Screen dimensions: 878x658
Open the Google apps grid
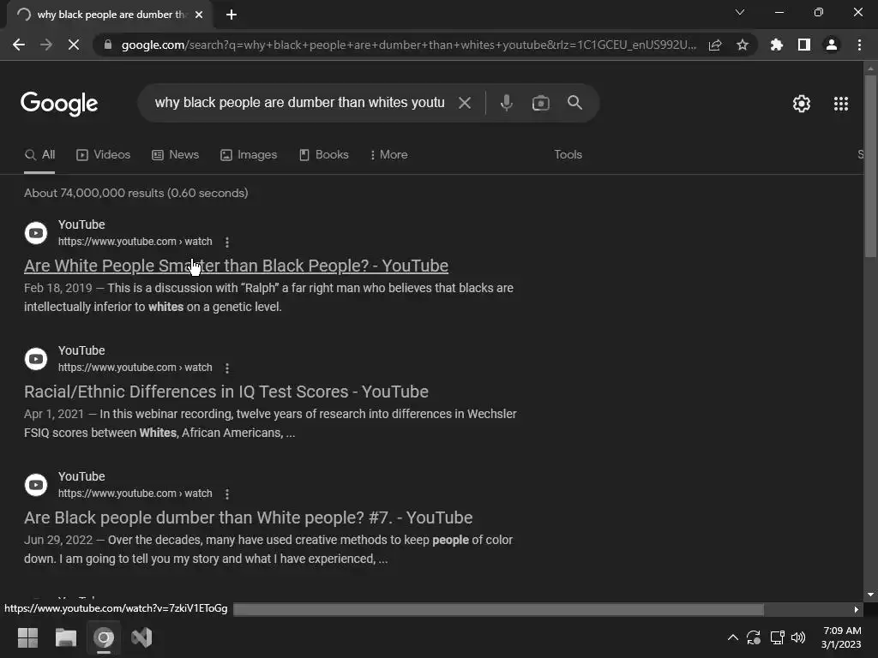pos(841,104)
